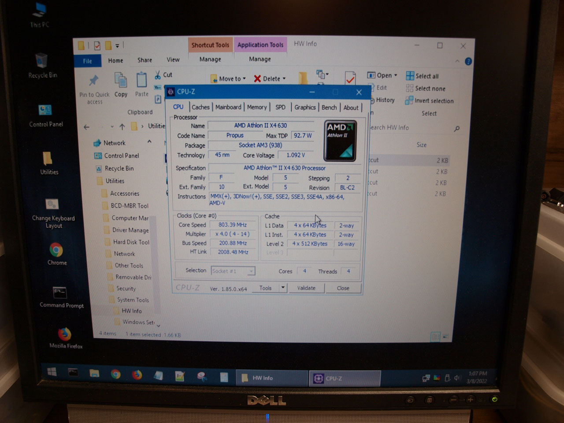
Task: Open the command prompt pinned on taskbar
Action: pos(73,373)
